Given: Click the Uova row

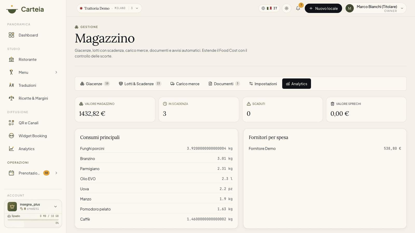Looking at the screenshot, I should pyautogui.click(x=156, y=189).
